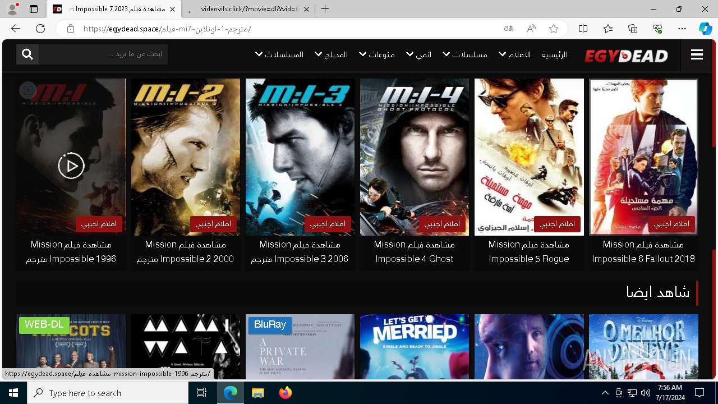Click the Windows taskbar search box
This screenshot has width=718, height=404.
coord(108,393)
